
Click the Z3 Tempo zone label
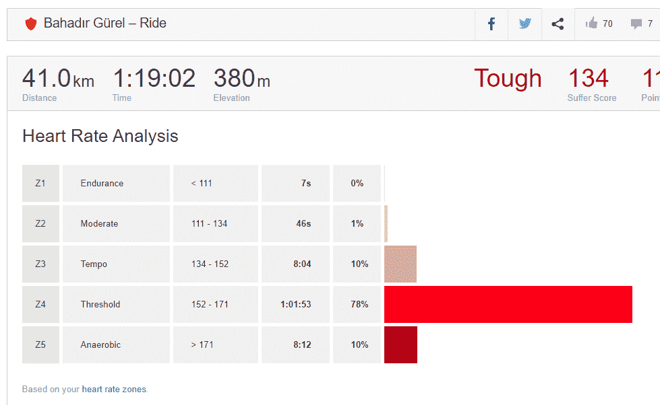[94, 264]
